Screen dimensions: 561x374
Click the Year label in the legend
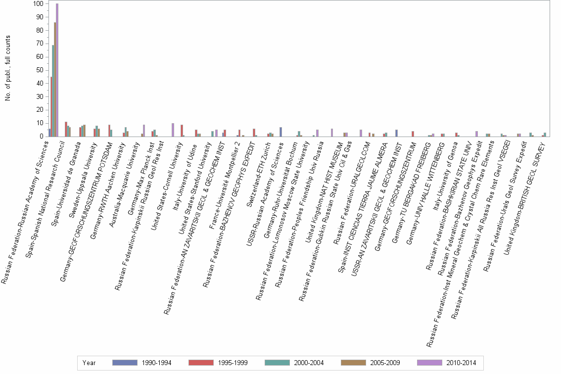pyautogui.click(x=89, y=363)
